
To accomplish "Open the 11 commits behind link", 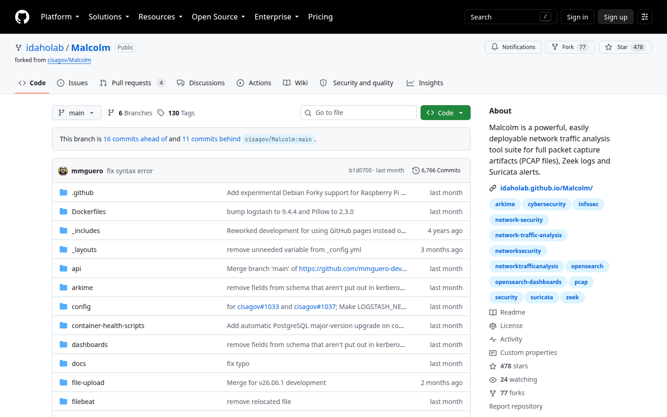I will (x=211, y=139).
